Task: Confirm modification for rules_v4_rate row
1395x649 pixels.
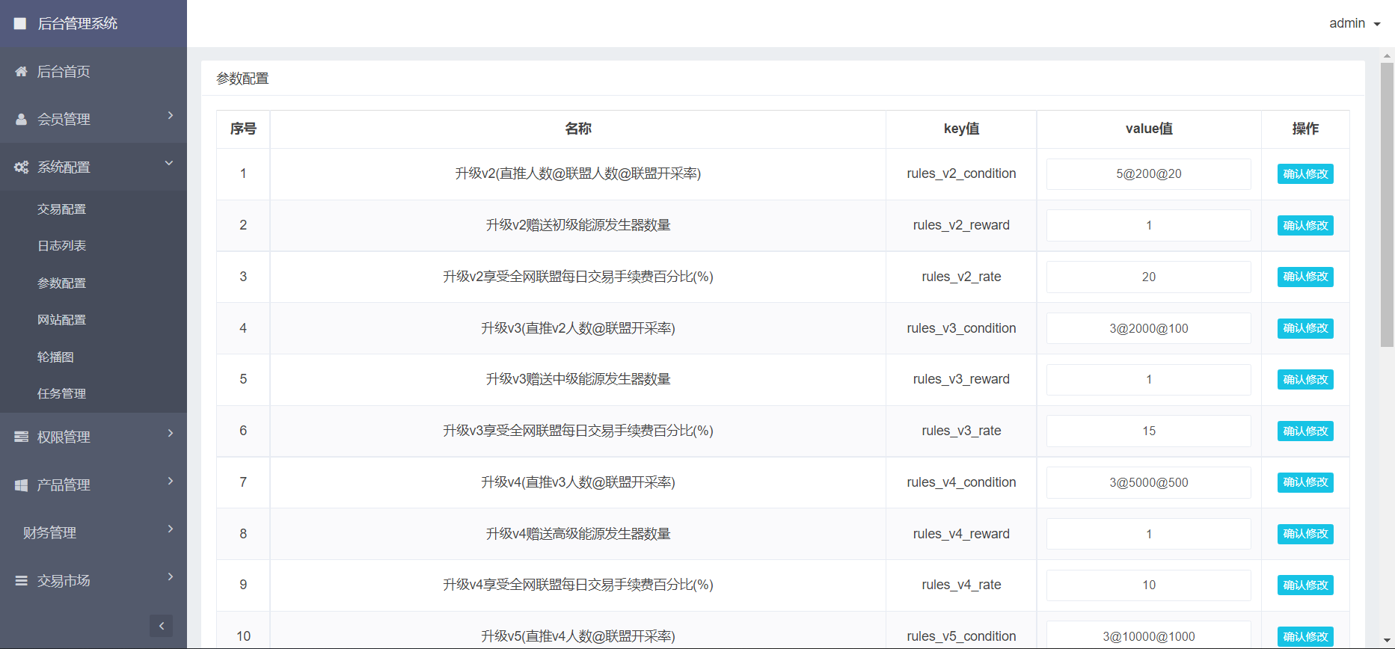Action: coord(1305,585)
